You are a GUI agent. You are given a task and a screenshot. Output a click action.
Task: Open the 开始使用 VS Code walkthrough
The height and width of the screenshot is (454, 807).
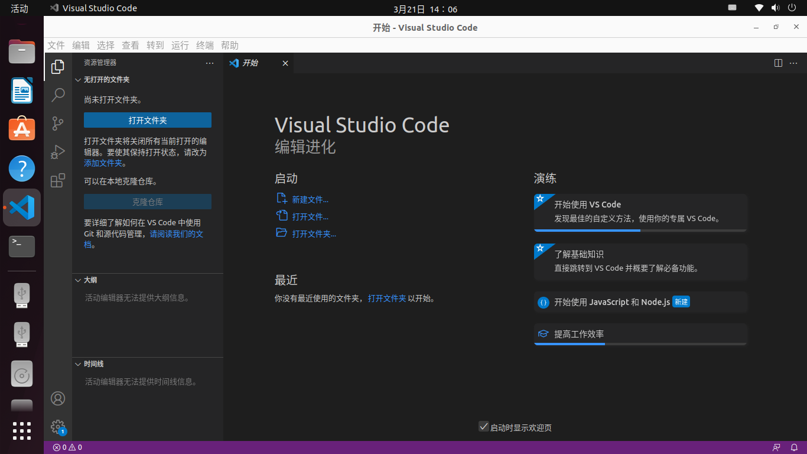640,213
